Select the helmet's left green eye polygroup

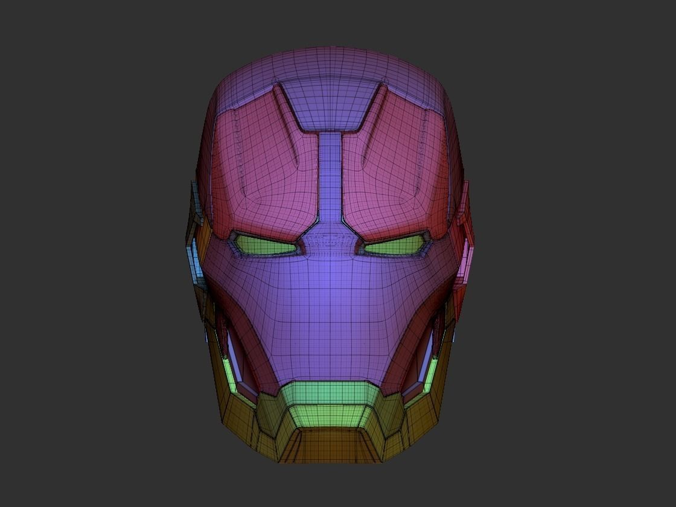click(265, 246)
